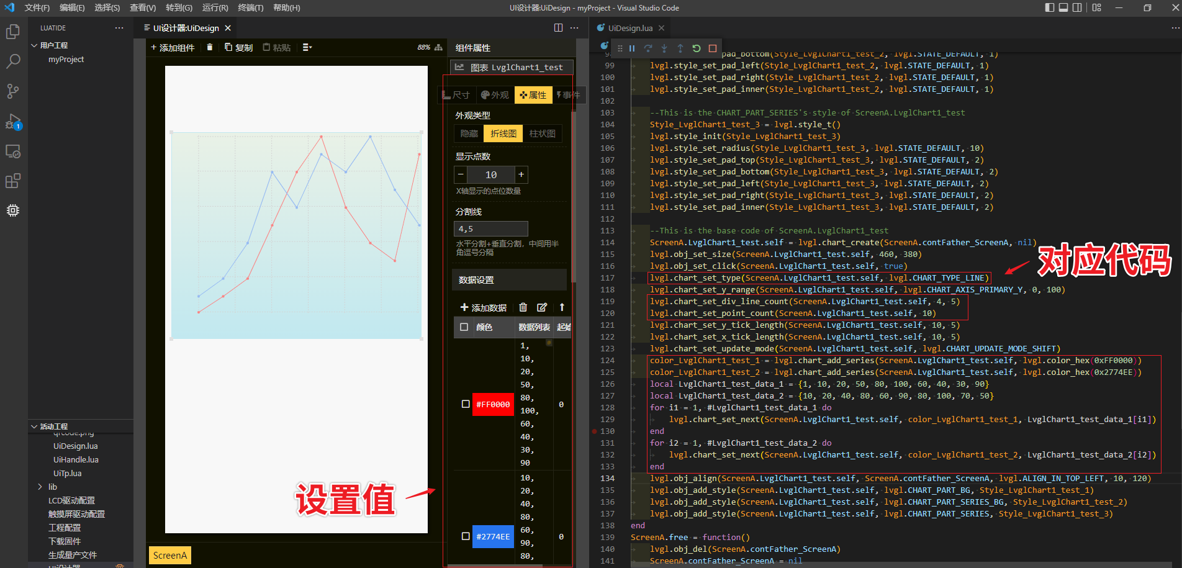Screen dimensions: 1182x568
Task: Switch to the 外观 tab
Action: 495,95
